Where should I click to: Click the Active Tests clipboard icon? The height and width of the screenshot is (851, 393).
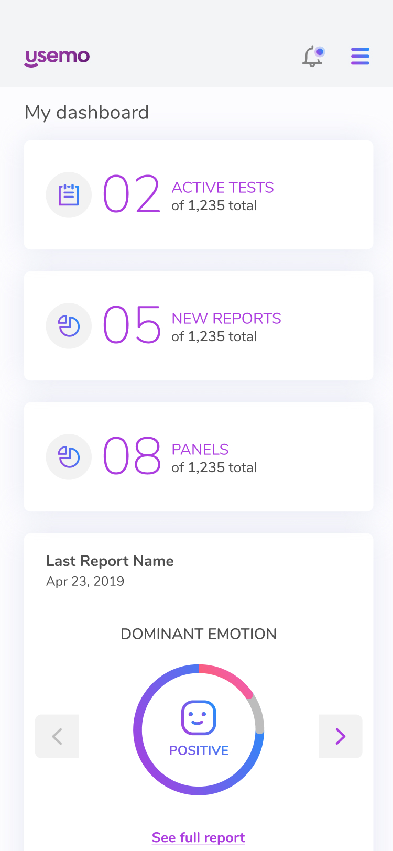[69, 195]
